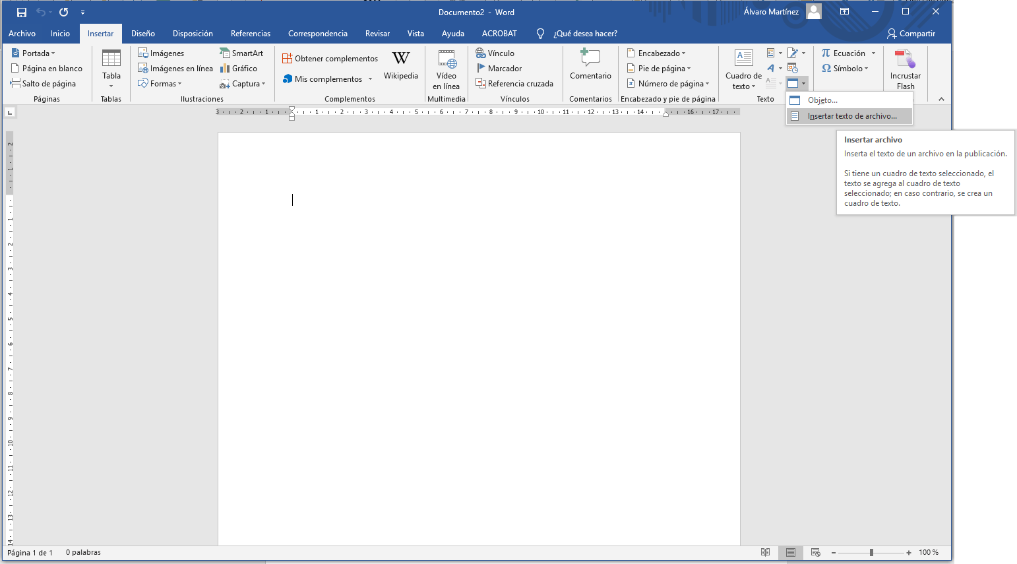Click the '¿Qué desea hacer?' search field

tap(585, 34)
